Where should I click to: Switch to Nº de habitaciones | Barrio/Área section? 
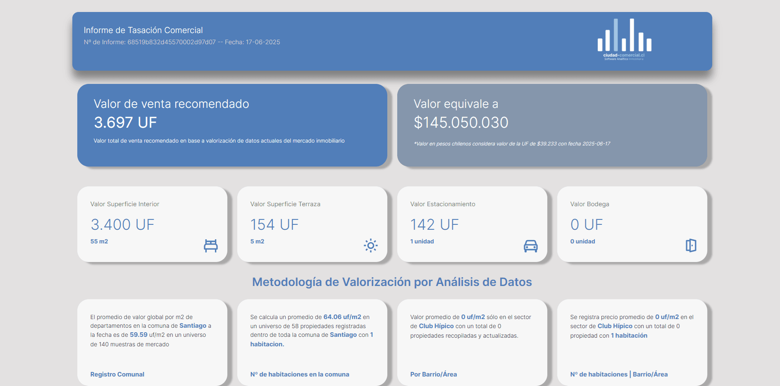pos(619,374)
